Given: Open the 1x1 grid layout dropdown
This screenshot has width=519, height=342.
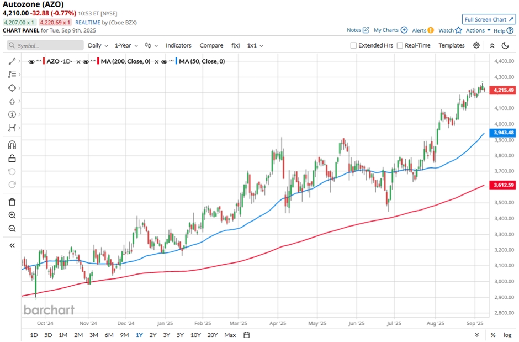Looking at the screenshot, I should pyautogui.click(x=255, y=45).
